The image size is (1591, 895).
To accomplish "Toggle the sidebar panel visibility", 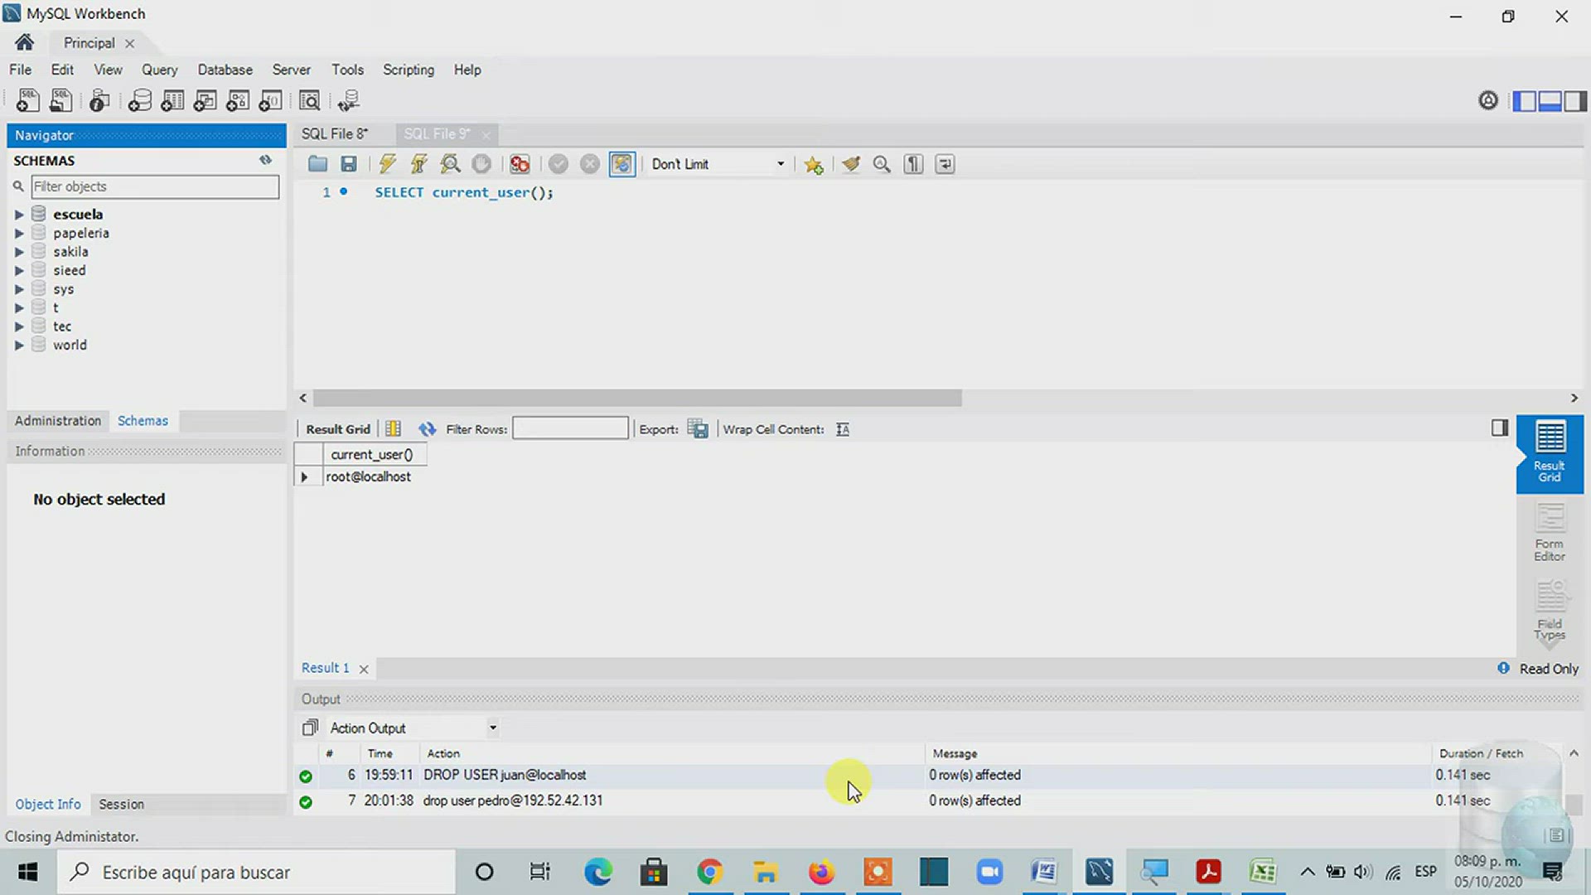I will point(1525,101).
